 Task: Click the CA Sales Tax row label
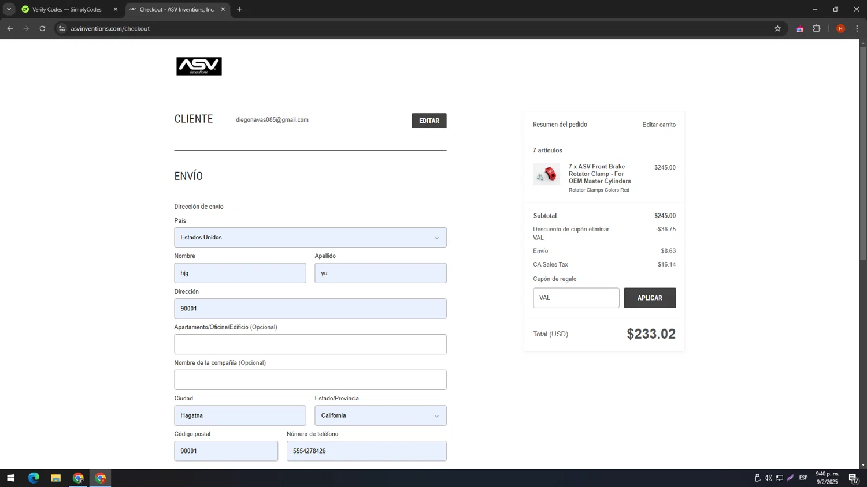coord(550,264)
